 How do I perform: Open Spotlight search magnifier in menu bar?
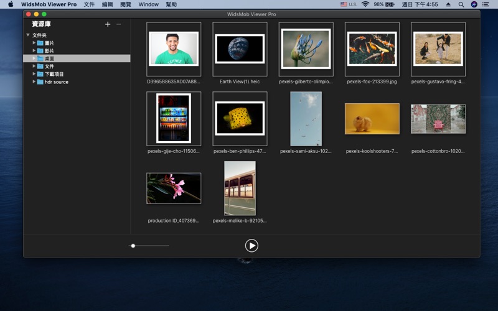(x=461, y=4)
